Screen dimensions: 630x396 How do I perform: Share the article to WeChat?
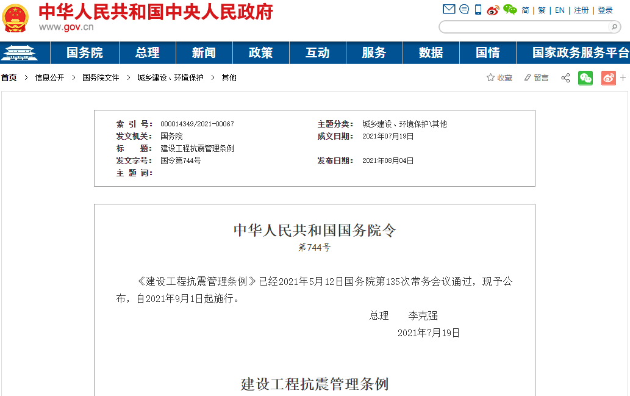tap(585, 78)
